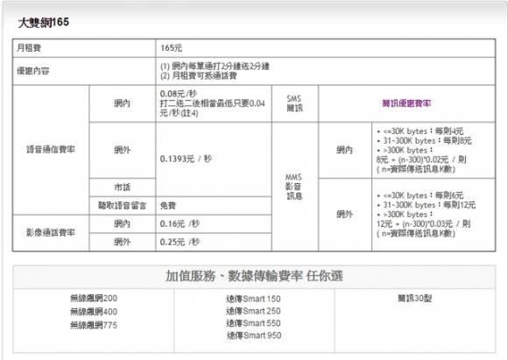508x360 pixels.
Task: Click the 165元 monthly fee cell
Action: click(325, 48)
